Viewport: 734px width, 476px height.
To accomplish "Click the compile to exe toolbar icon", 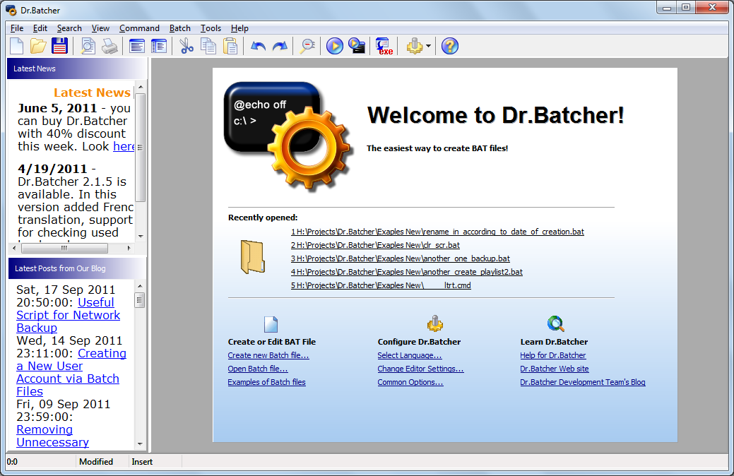I will (x=384, y=46).
